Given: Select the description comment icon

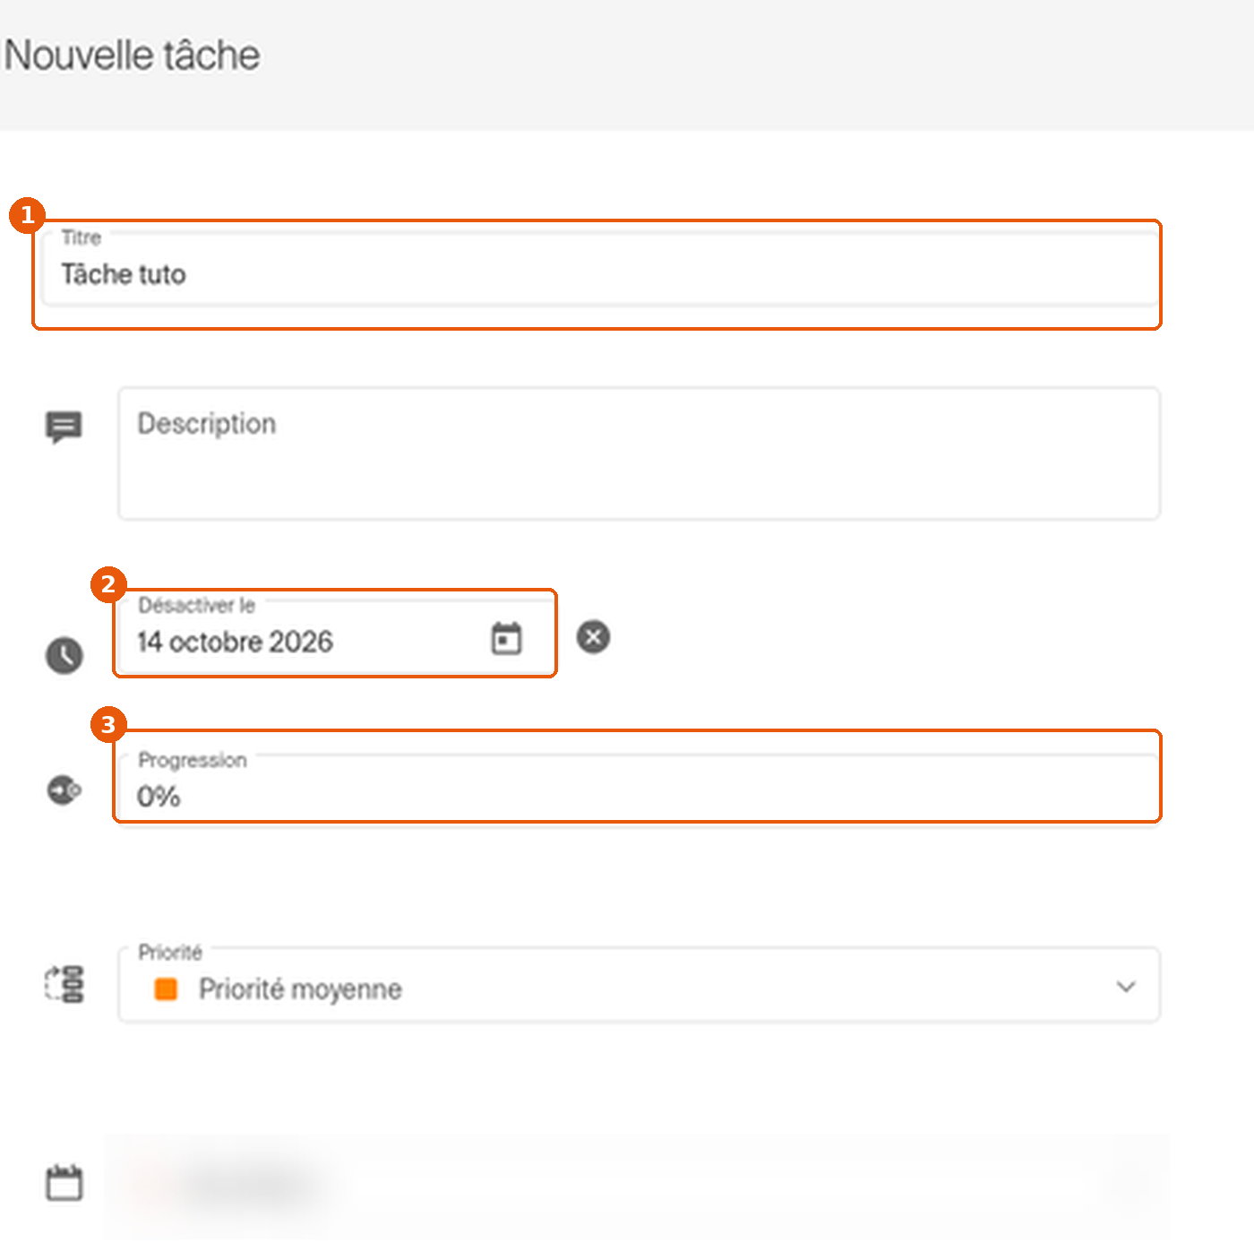Looking at the screenshot, I should (x=64, y=427).
